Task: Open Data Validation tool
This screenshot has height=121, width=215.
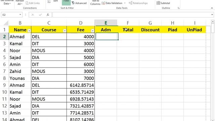Action: click(x=112, y=3)
